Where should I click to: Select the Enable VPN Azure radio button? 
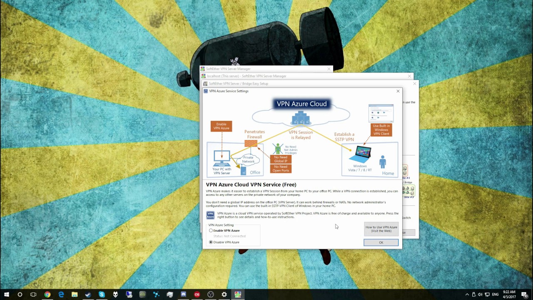[x=211, y=230]
